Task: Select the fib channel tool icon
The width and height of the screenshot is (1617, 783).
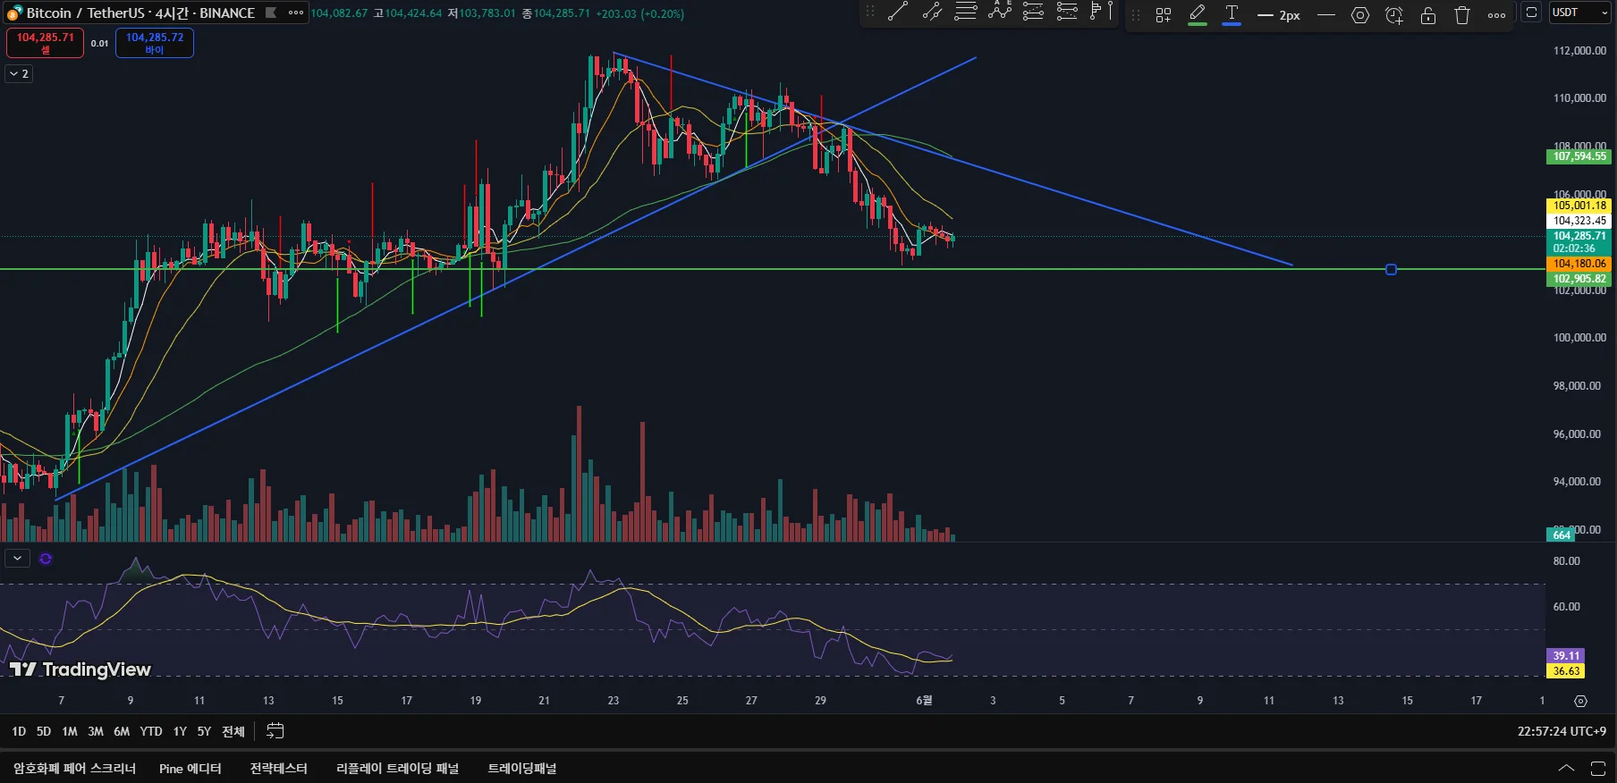Action: [1068, 13]
